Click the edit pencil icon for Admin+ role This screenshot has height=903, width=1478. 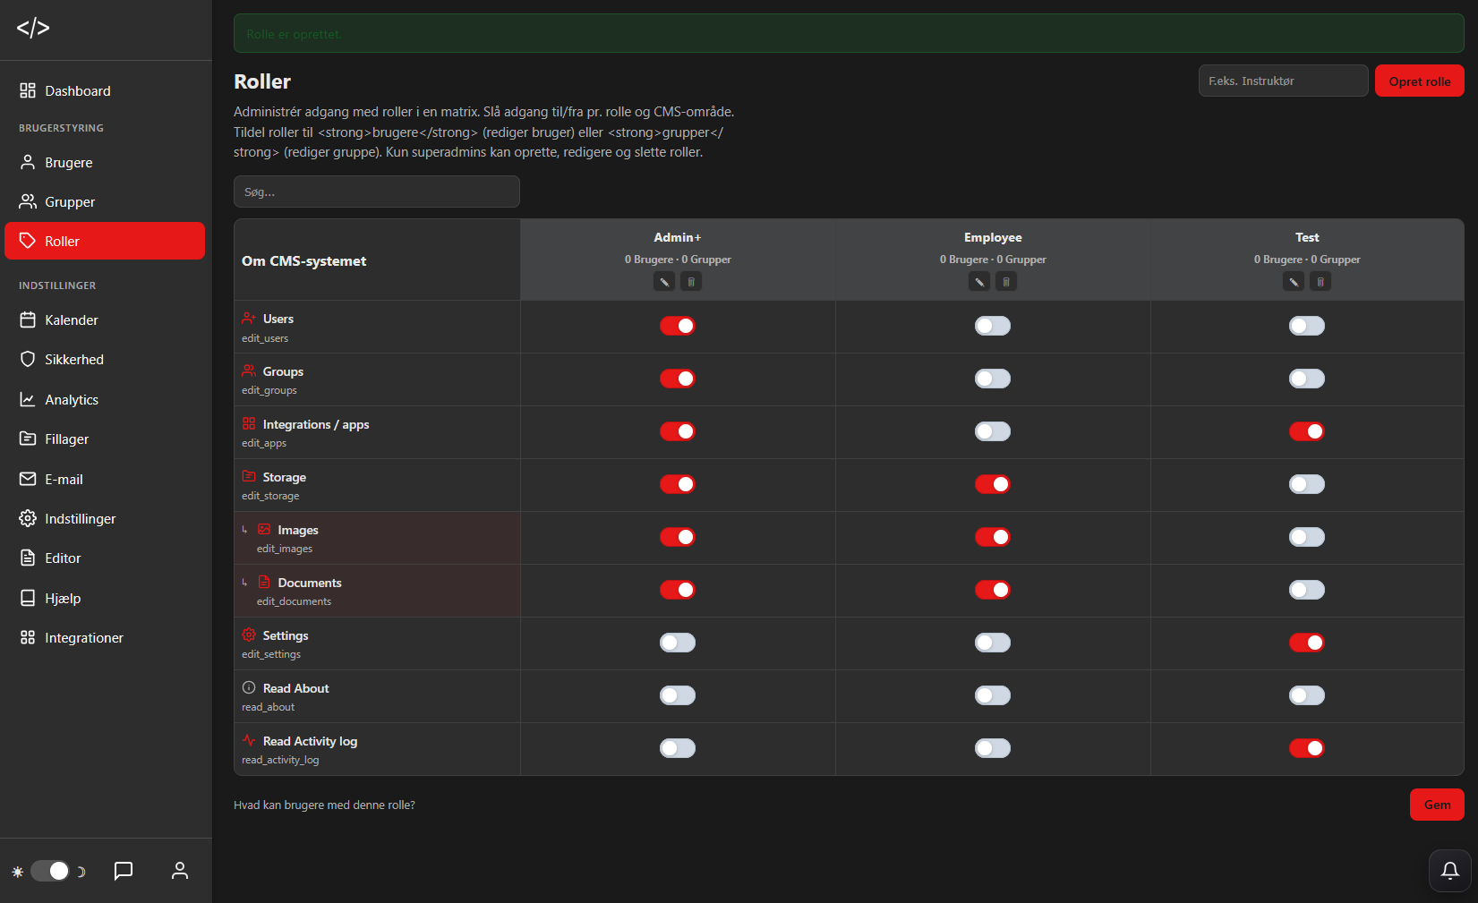tap(664, 282)
